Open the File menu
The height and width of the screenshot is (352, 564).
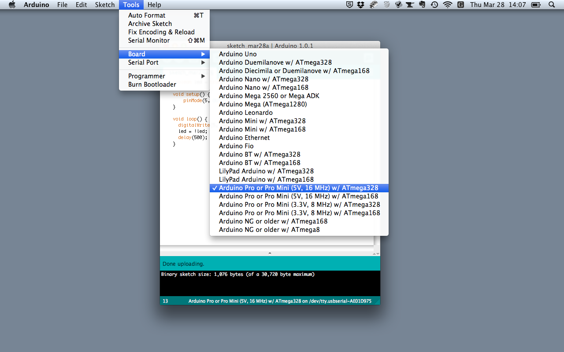[62, 5]
